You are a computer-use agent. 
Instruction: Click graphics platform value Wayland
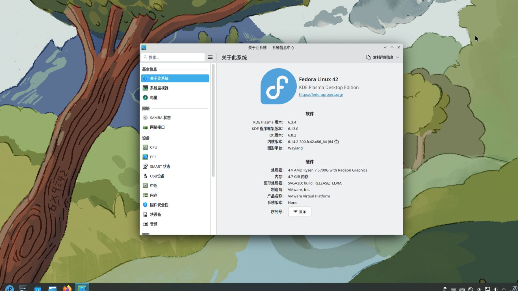click(295, 148)
